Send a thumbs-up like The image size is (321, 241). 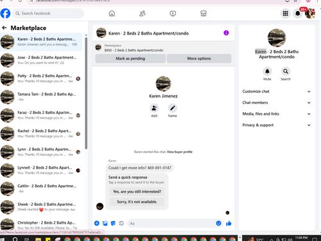pyautogui.click(x=229, y=223)
